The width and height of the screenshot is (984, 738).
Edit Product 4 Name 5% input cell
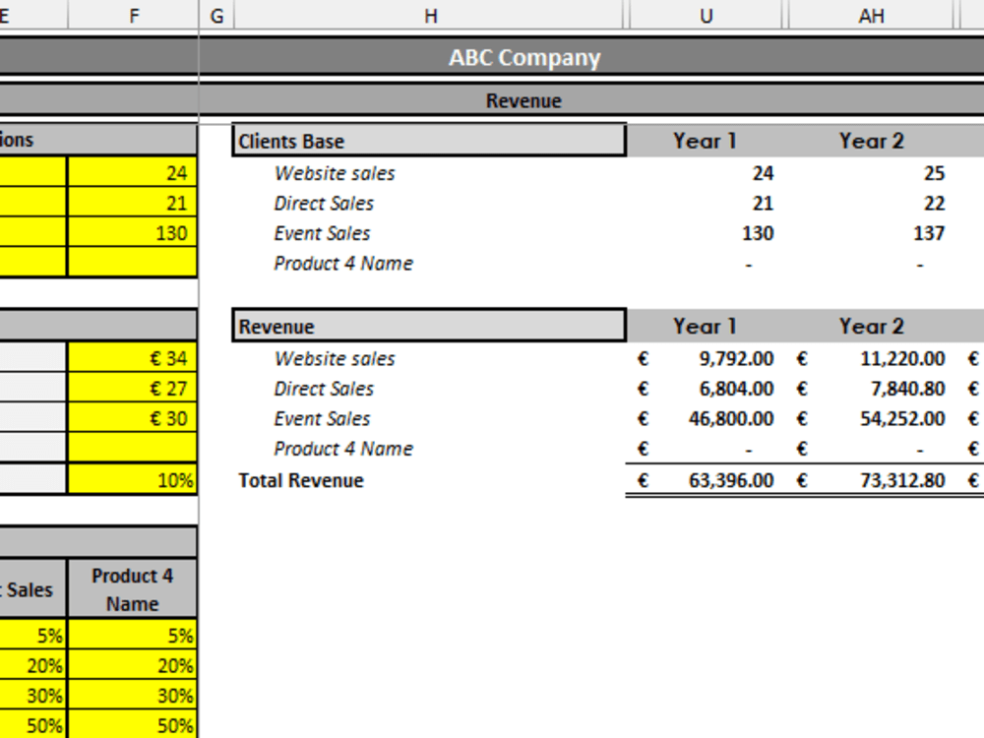(132, 635)
